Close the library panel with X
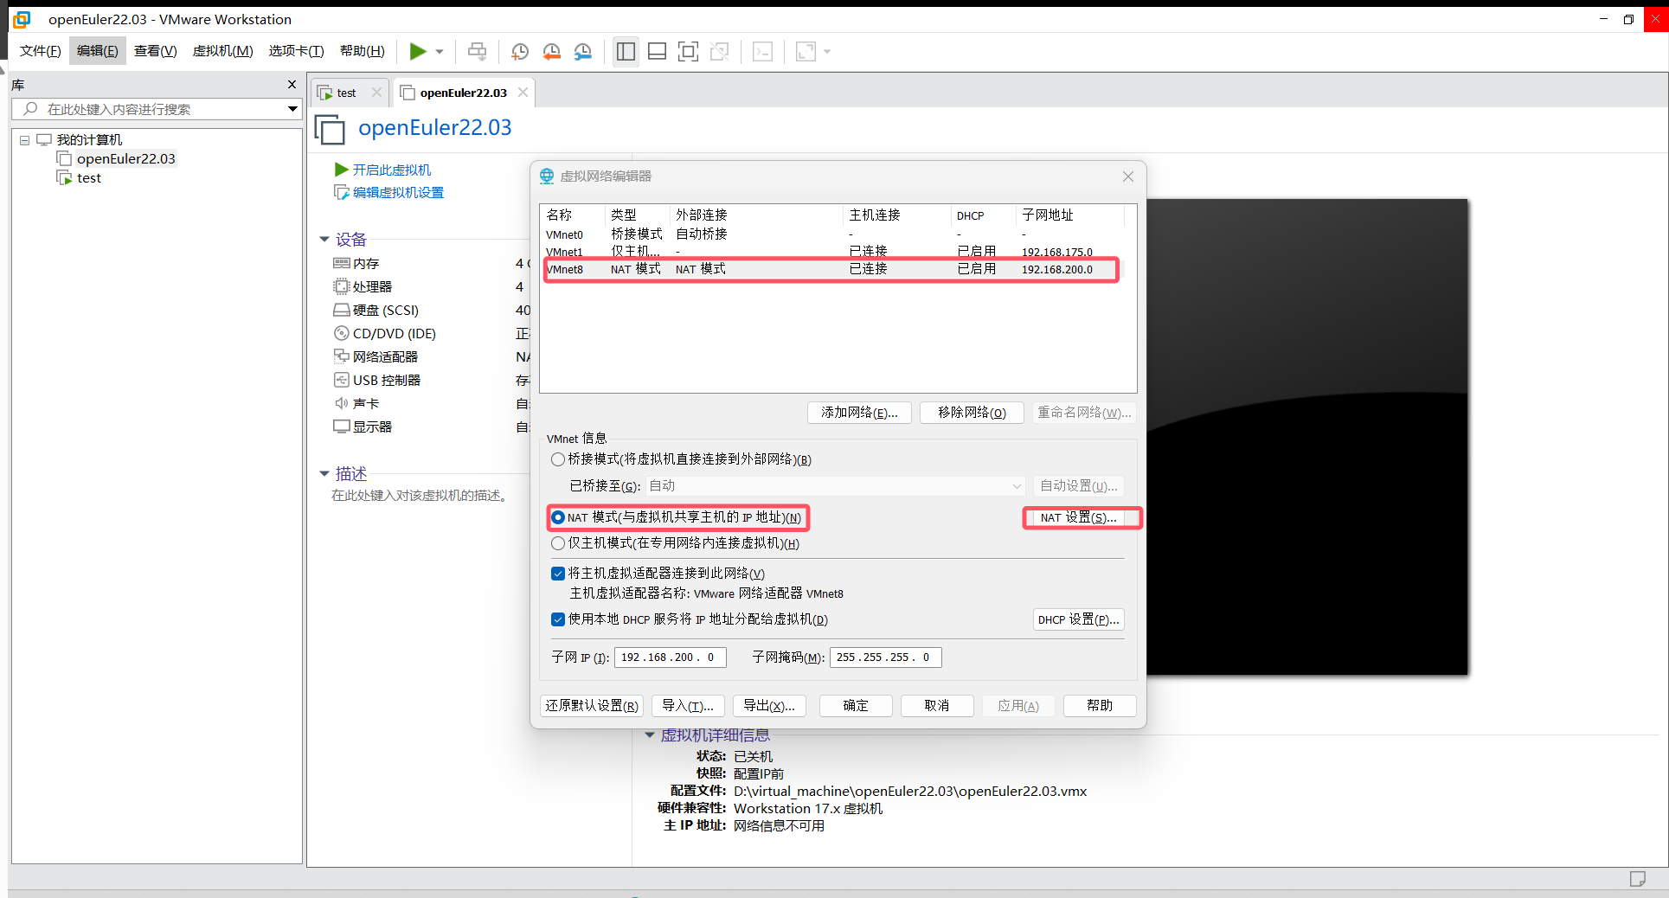This screenshot has width=1669, height=898. [x=292, y=84]
